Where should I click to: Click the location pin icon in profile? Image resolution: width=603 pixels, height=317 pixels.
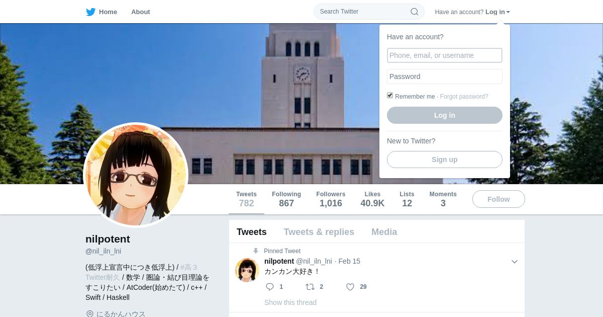click(90, 314)
